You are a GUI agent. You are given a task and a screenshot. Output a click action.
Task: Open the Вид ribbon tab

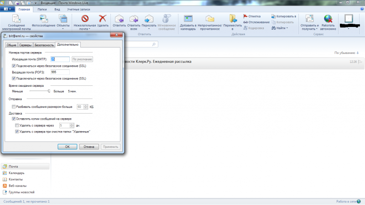point(57,9)
